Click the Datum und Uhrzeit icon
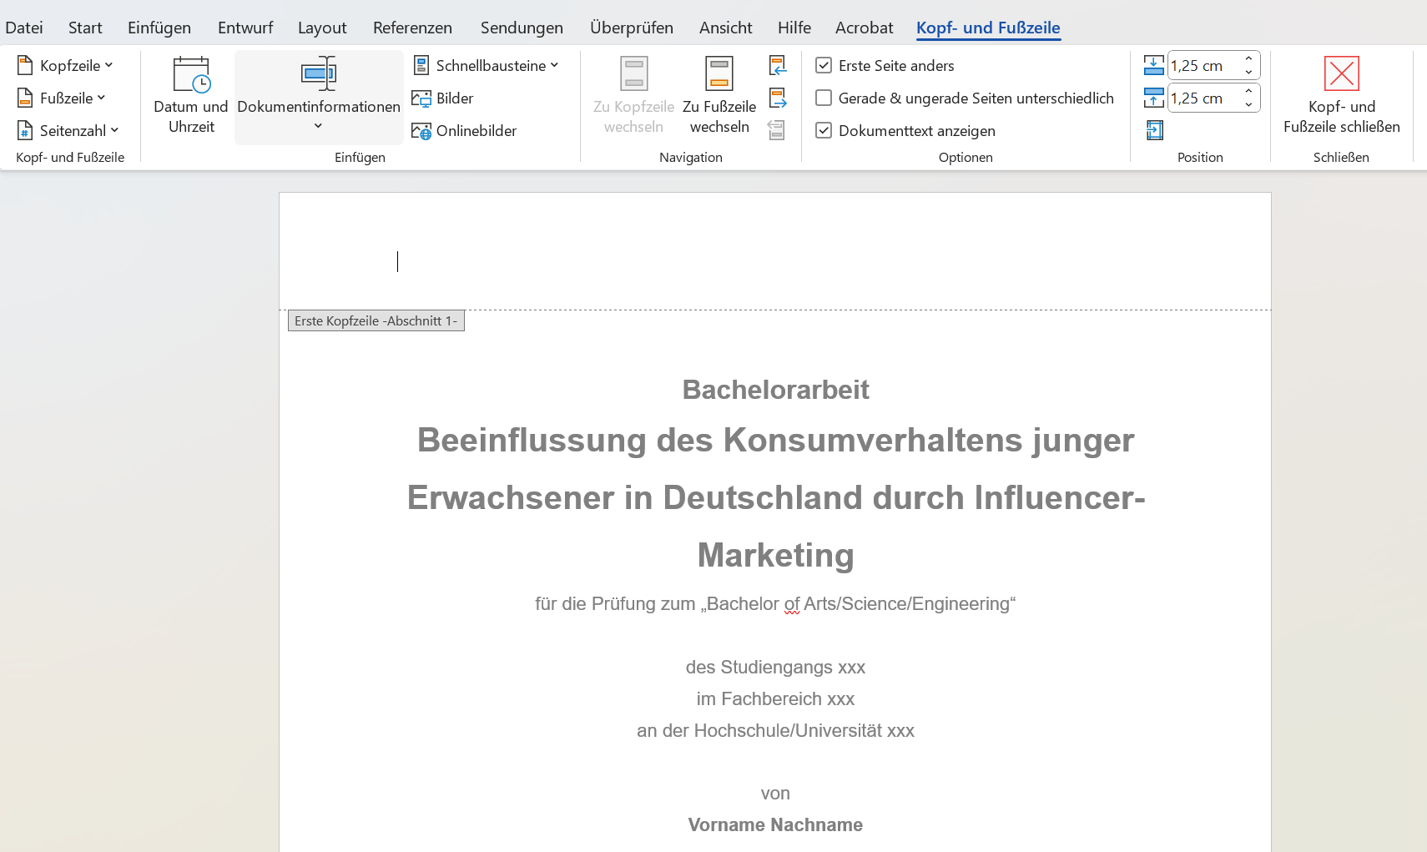Screen dimensions: 1427x852 (x=191, y=75)
